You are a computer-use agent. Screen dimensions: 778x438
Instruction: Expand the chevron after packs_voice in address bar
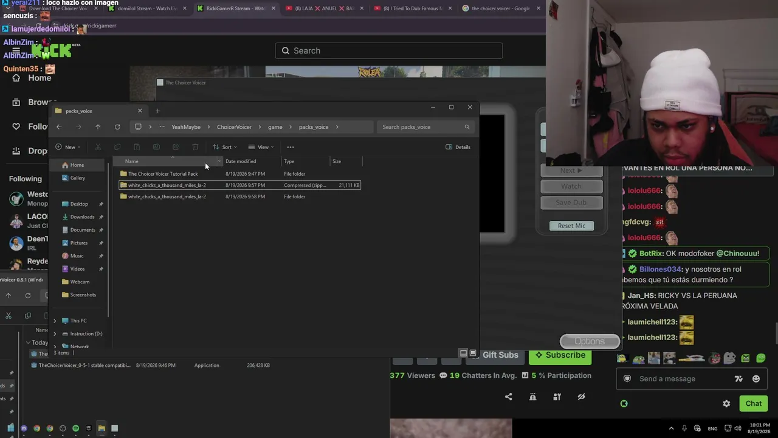337,127
